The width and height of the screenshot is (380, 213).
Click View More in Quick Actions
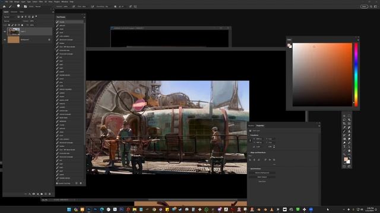pos(262,182)
